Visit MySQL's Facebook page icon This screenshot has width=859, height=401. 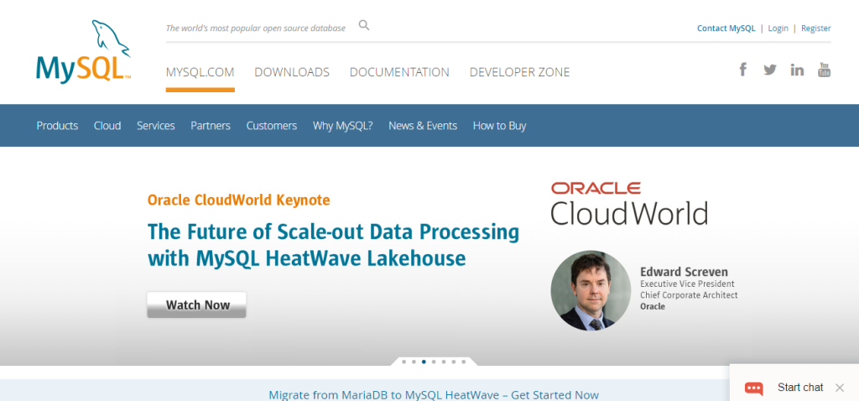[743, 70]
